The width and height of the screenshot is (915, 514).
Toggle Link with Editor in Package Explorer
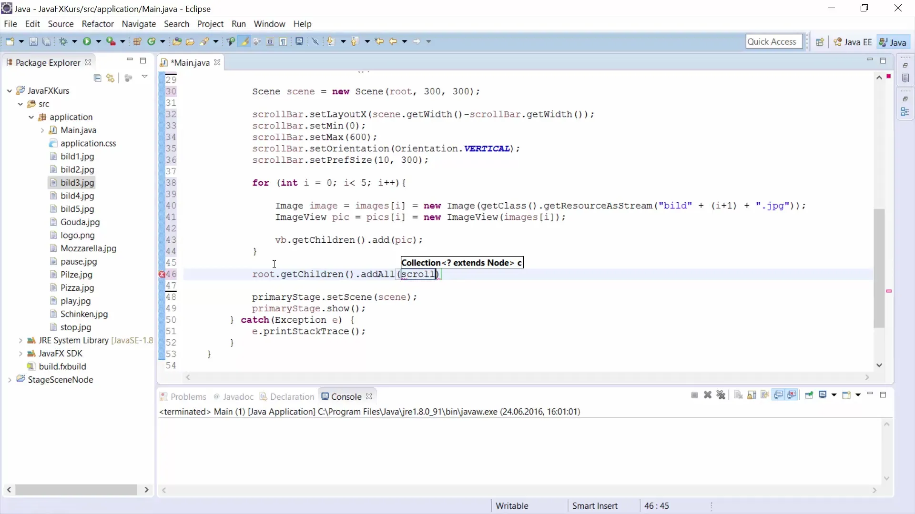tap(111, 78)
